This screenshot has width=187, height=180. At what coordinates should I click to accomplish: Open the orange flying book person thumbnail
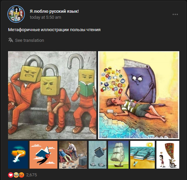43,155
